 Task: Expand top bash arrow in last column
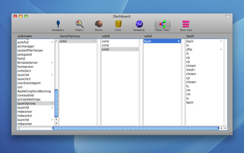point(221,41)
